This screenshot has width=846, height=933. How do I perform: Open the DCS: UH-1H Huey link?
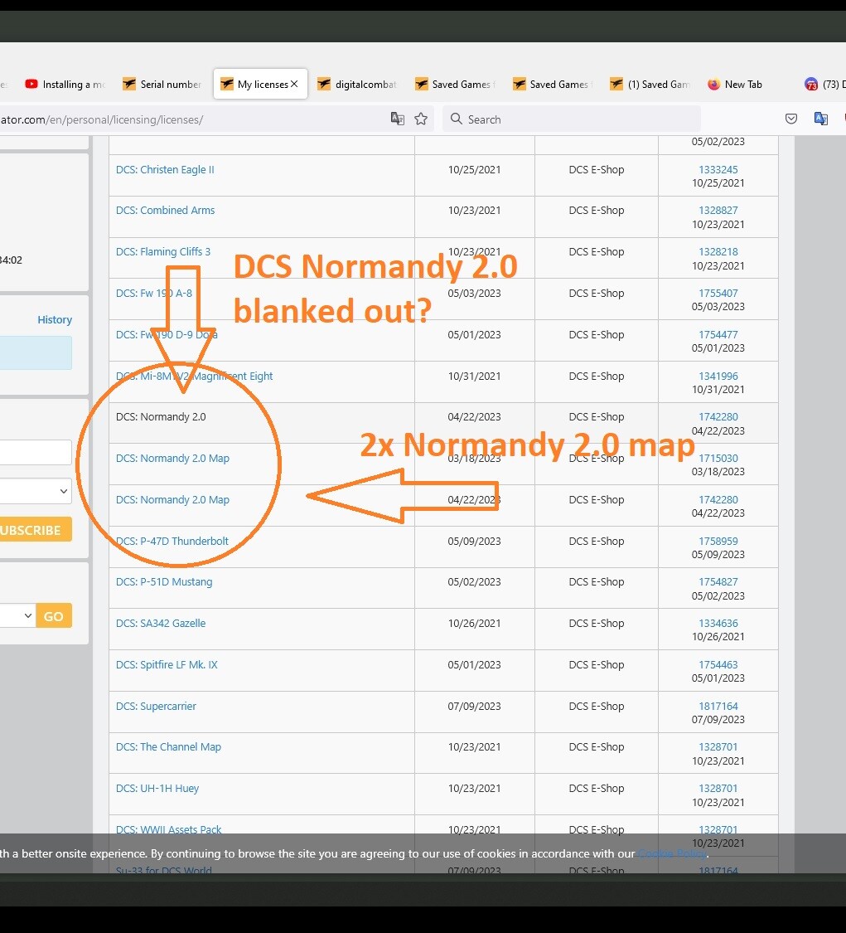(x=157, y=789)
